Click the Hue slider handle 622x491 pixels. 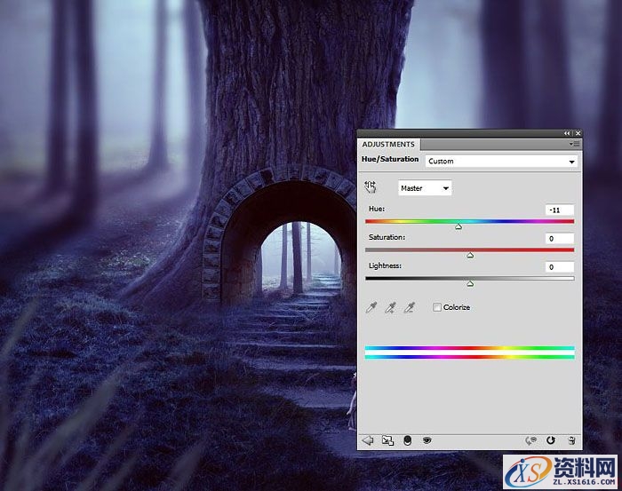pyautogui.click(x=459, y=226)
